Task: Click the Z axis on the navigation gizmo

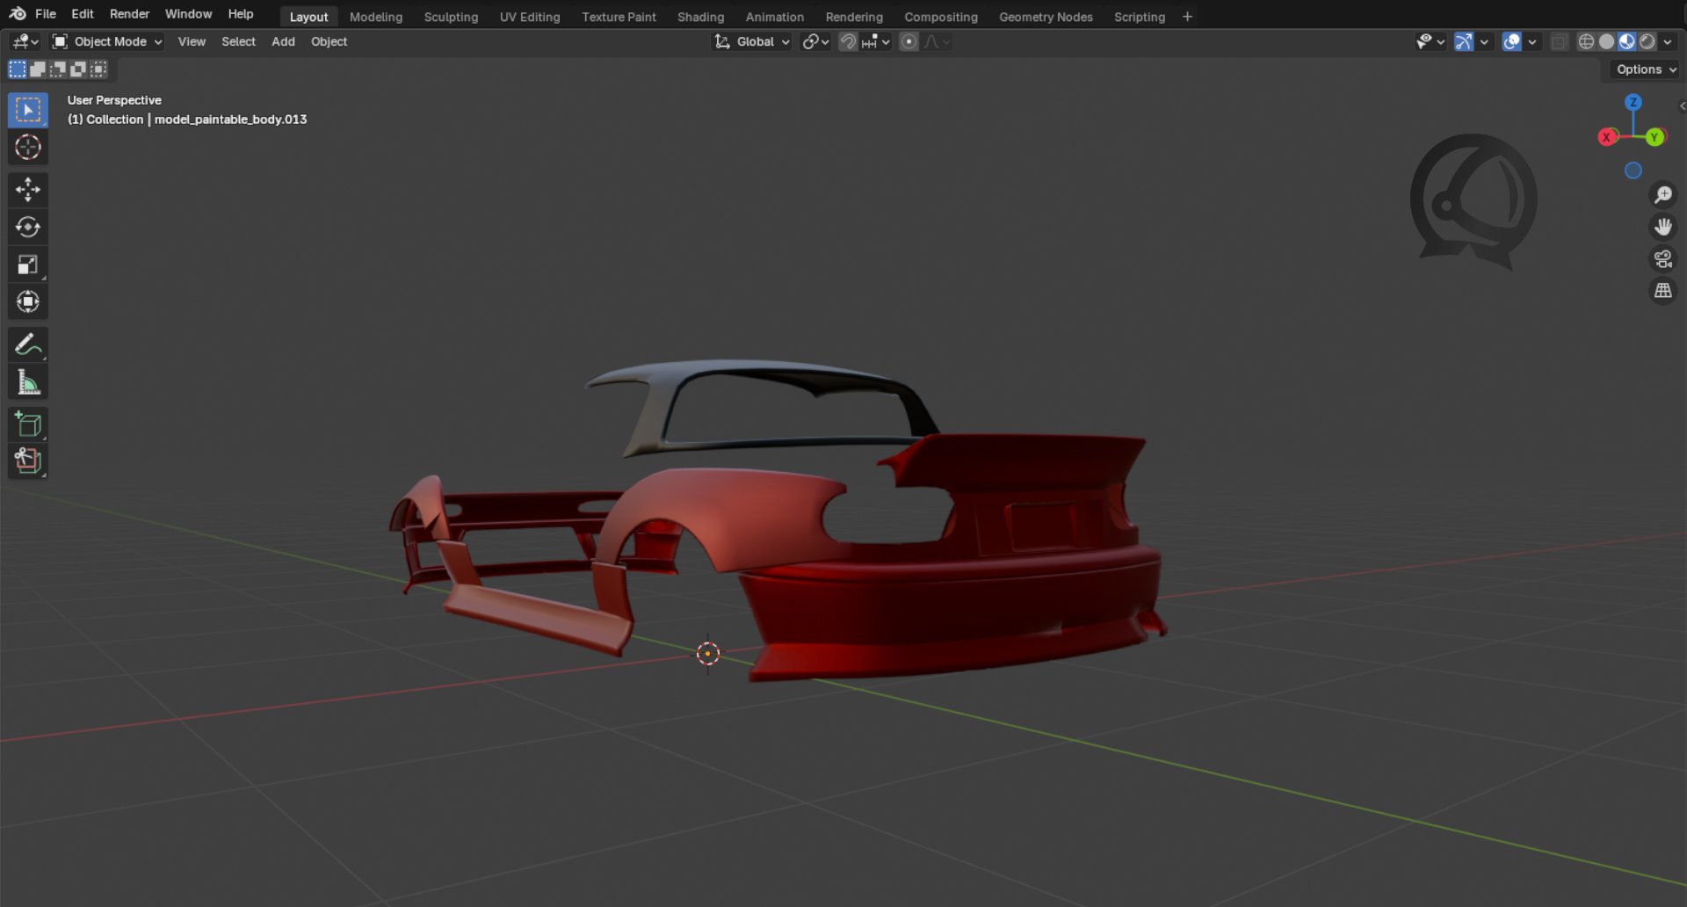Action: coord(1633,103)
